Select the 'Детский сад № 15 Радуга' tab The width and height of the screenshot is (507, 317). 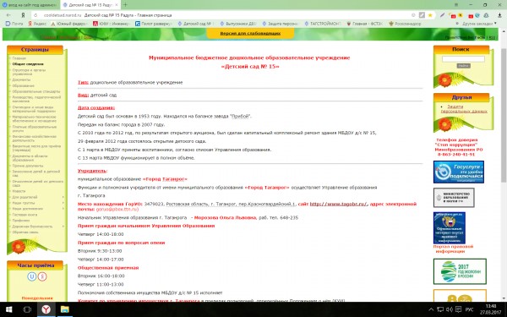pos(90,5)
